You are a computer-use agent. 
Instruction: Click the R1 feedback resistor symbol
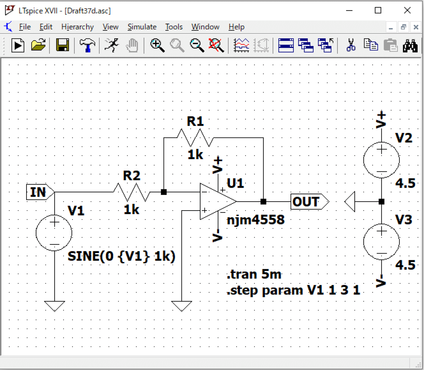click(x=195, y=138)
